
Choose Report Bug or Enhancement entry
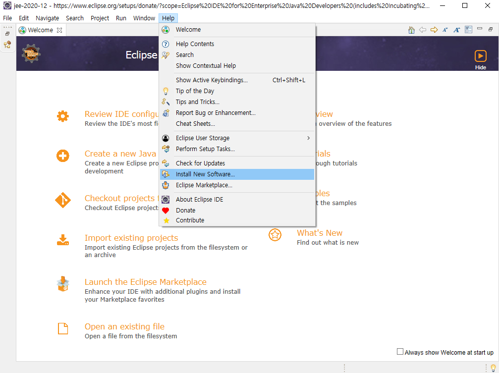pyautogui.click(x=237, y=113)
